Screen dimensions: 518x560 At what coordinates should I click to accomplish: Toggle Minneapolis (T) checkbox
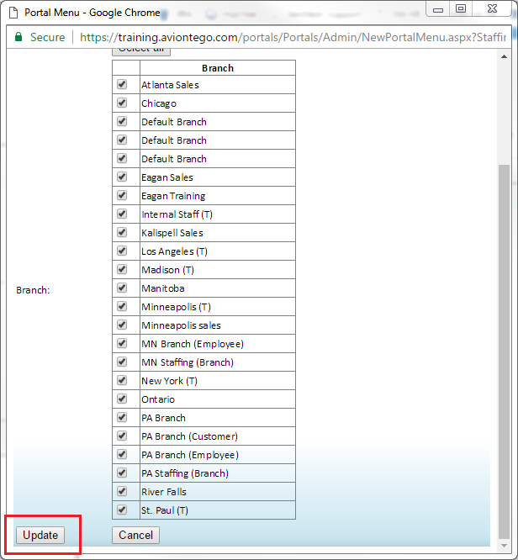[x=122, y=306]
